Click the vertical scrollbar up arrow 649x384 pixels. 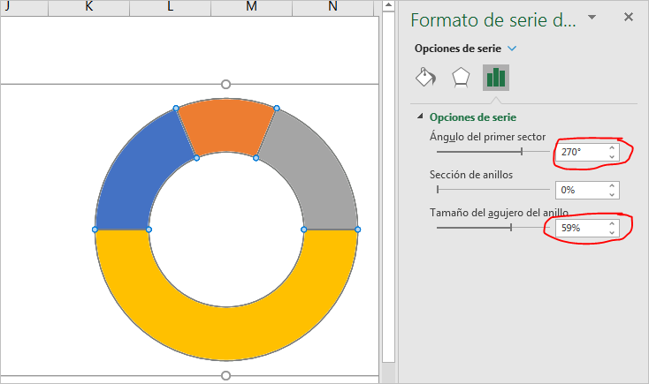point(388,5)
